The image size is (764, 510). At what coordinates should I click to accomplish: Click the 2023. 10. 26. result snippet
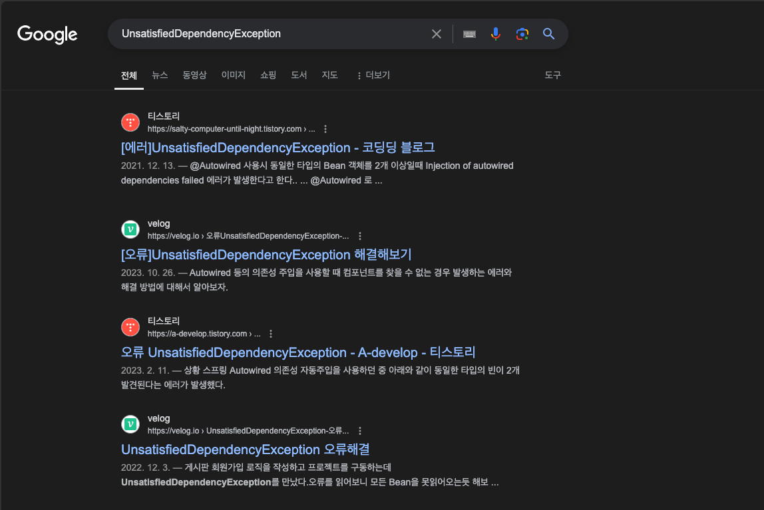(316, 280)
